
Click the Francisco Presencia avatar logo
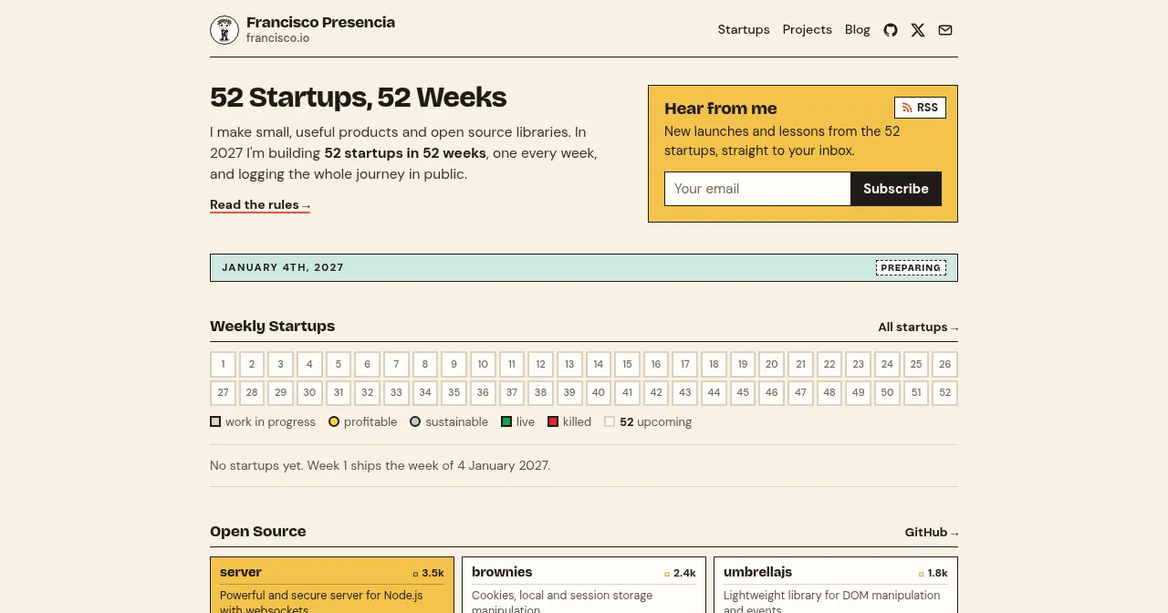[x=224, y=30]
